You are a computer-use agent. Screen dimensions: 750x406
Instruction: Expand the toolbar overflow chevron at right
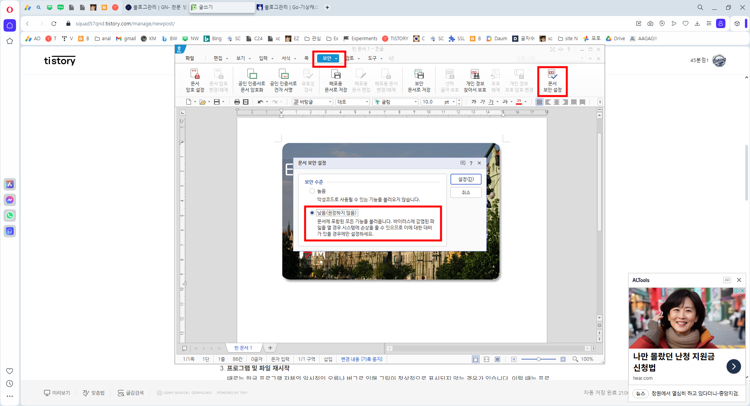(x=600, y=102)
